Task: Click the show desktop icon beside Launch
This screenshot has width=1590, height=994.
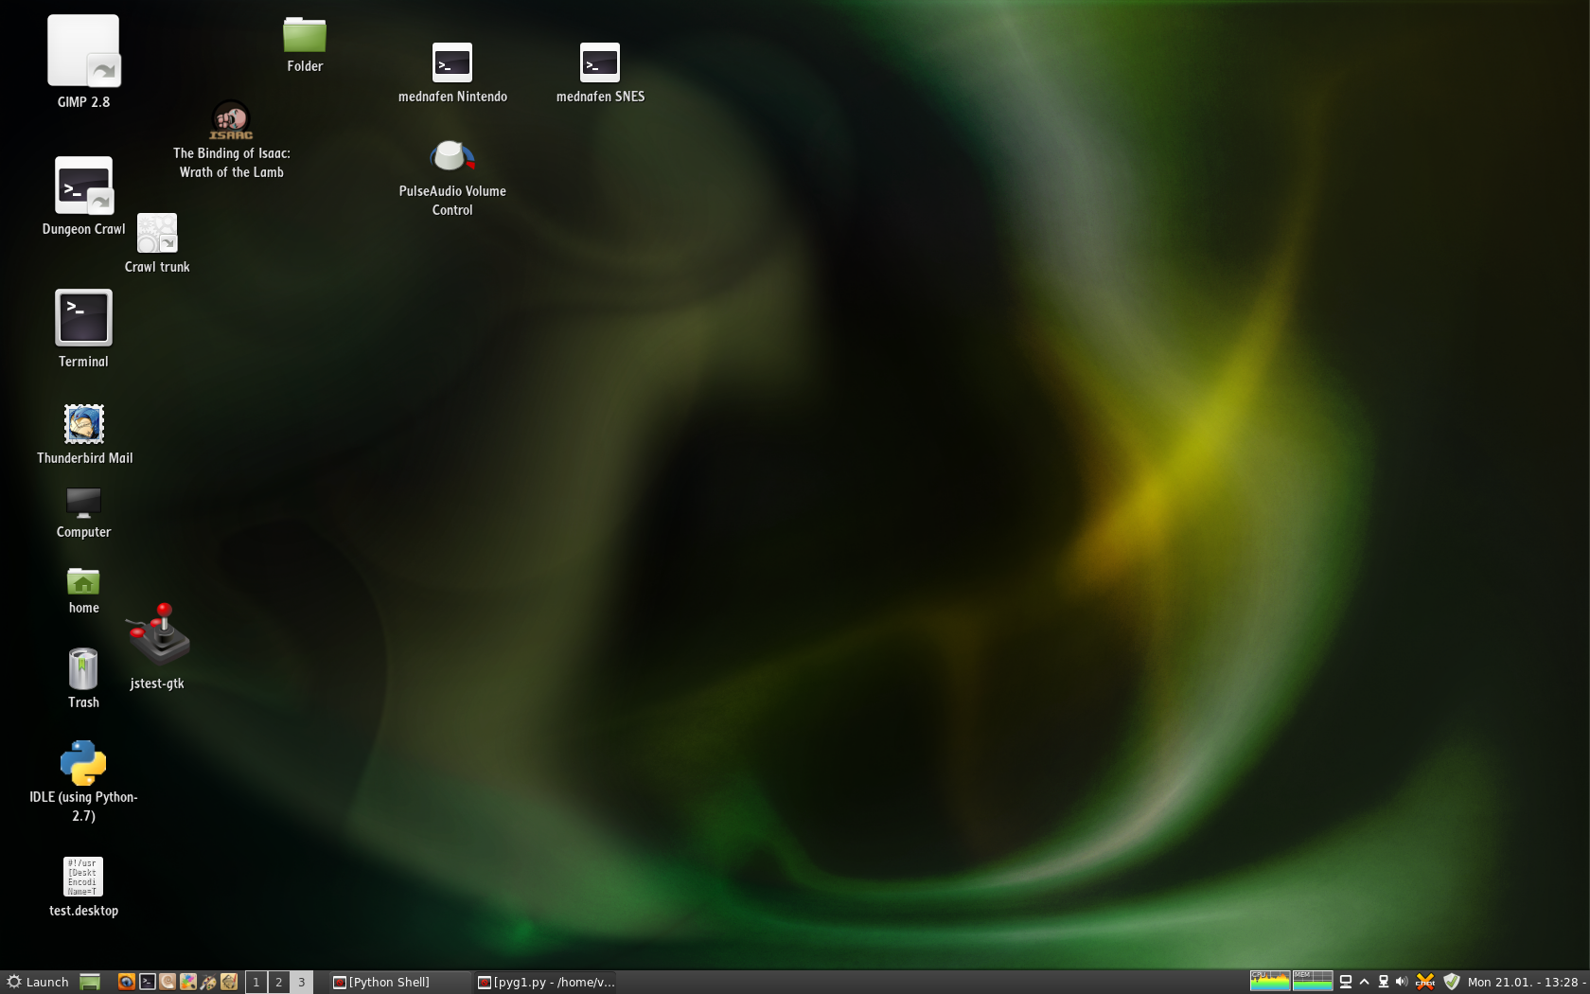Action: [x=90, y=982]
